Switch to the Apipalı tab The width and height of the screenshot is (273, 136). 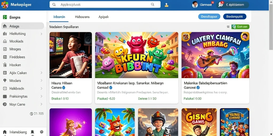pos(103,17)
